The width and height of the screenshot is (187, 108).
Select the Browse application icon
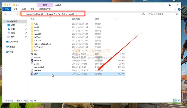pos(32,60)
